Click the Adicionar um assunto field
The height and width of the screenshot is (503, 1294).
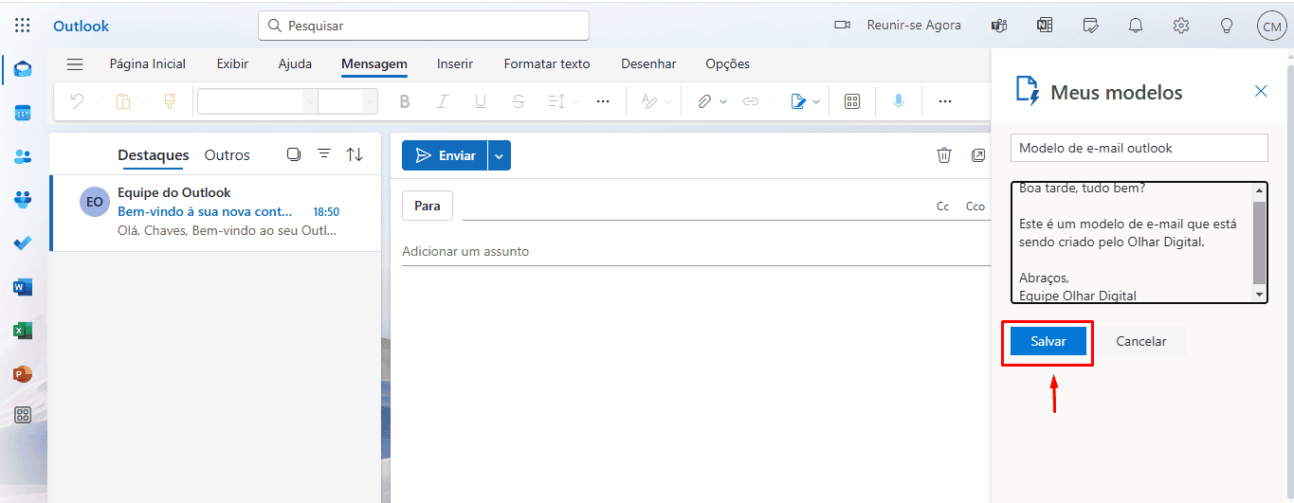[x=695, y=251]
